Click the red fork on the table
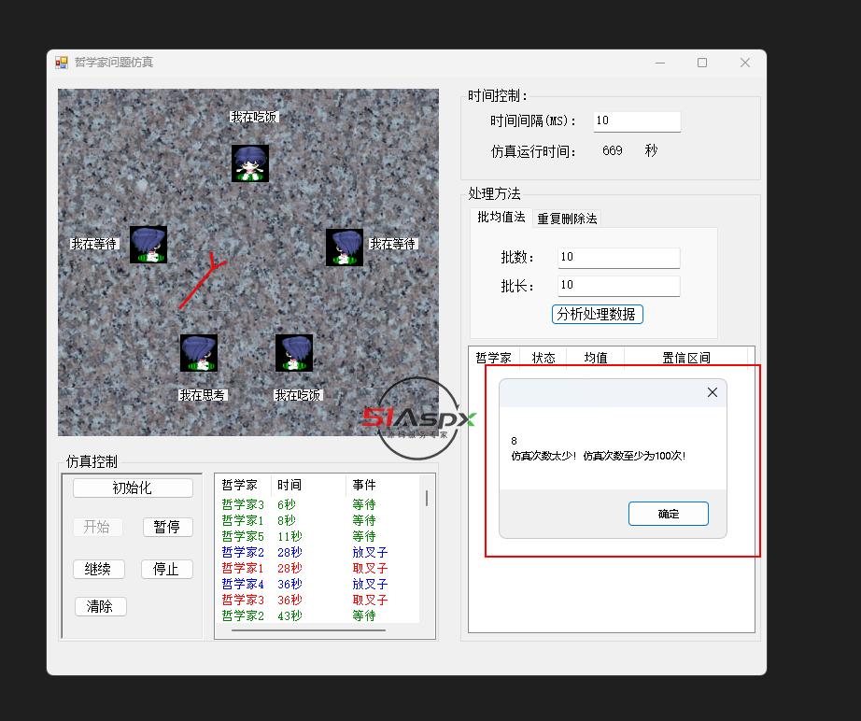 point(200,284)
